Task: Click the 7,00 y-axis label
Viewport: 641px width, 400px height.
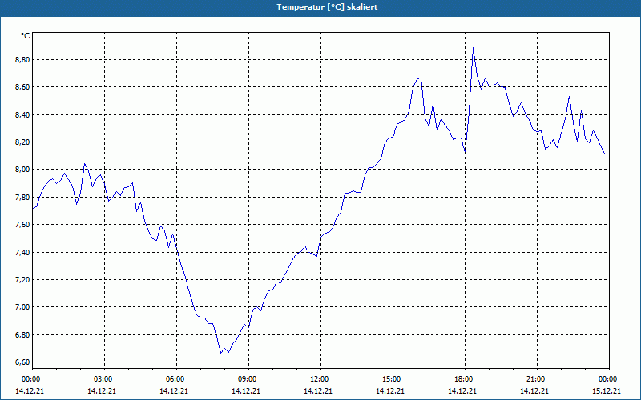Action: (x=23, y=307)
